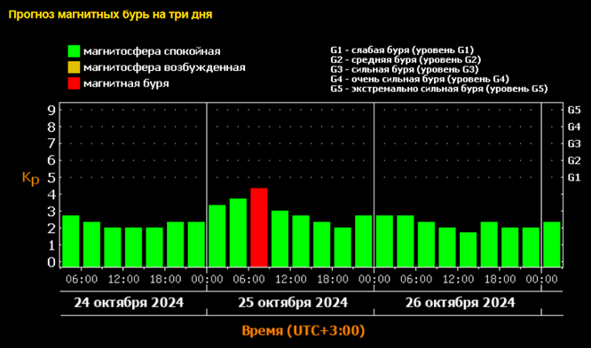Select the '26 октября 2024' date label
This screenshot has height=348, width=591.
(461, 303)
